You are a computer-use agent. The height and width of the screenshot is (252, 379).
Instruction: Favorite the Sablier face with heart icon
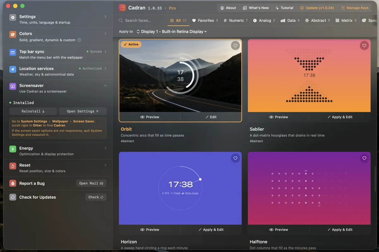(x=364, y=46)
